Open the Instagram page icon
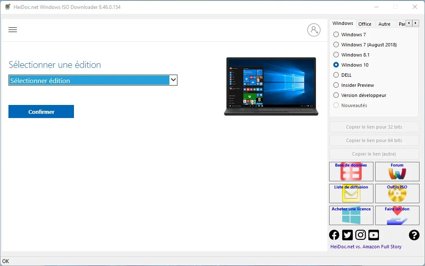425x266 pixels. [x=360, y=235]
